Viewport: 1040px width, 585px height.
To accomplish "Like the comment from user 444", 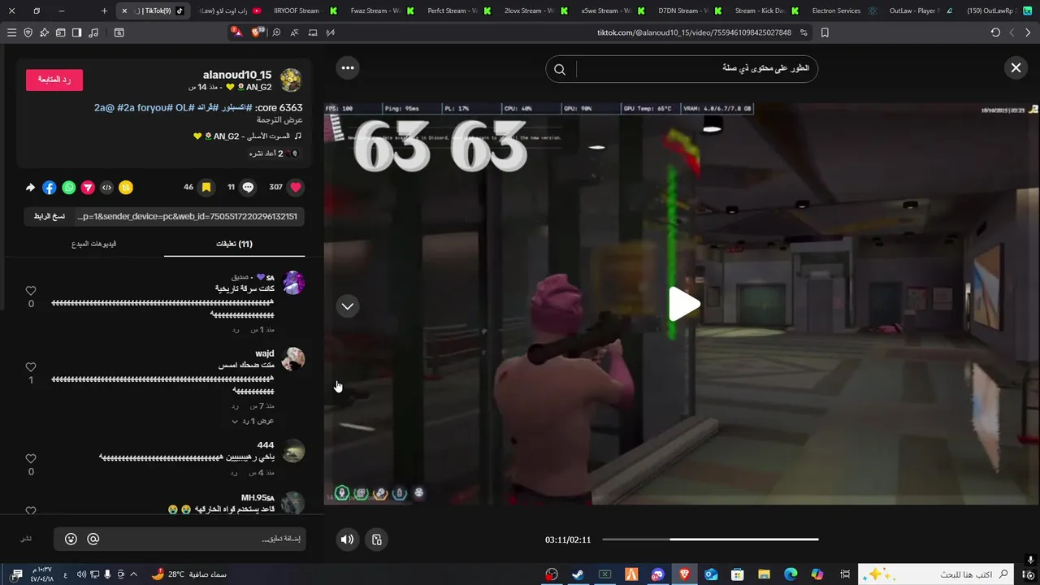I will [x=31, y=459].
